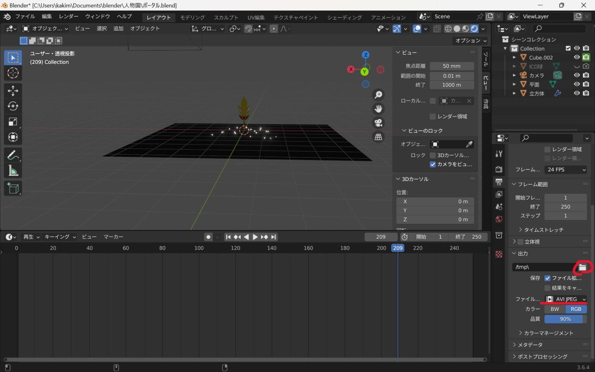Expand Cube.002 in outliner tree
Image resolution: width=595 pixels, height=372 pixels.
(514, 57)
